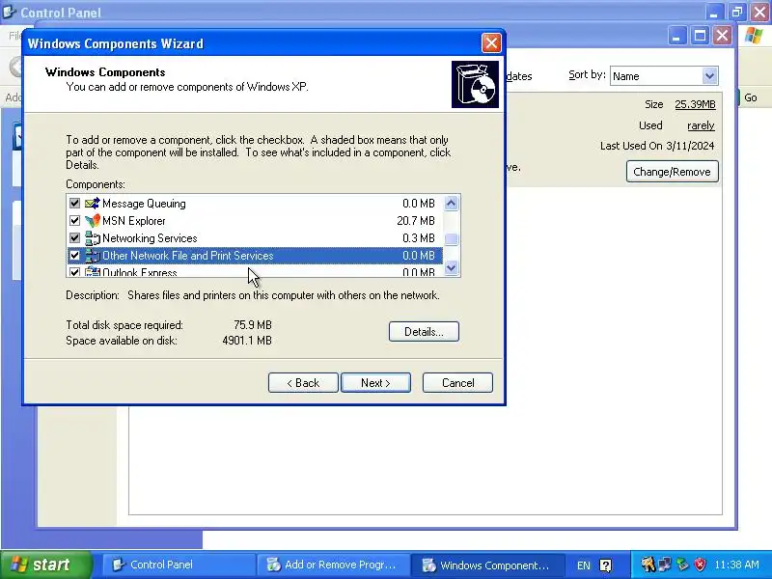The width and height of the screenshot is (772, 579).
Task: Restore down the Control Panel window
Action: [x=737, y=12]
